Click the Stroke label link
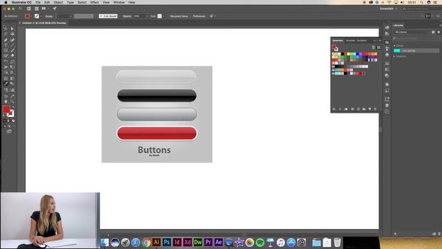This screenshot has width=442, height=249. (x=49, y=17)
